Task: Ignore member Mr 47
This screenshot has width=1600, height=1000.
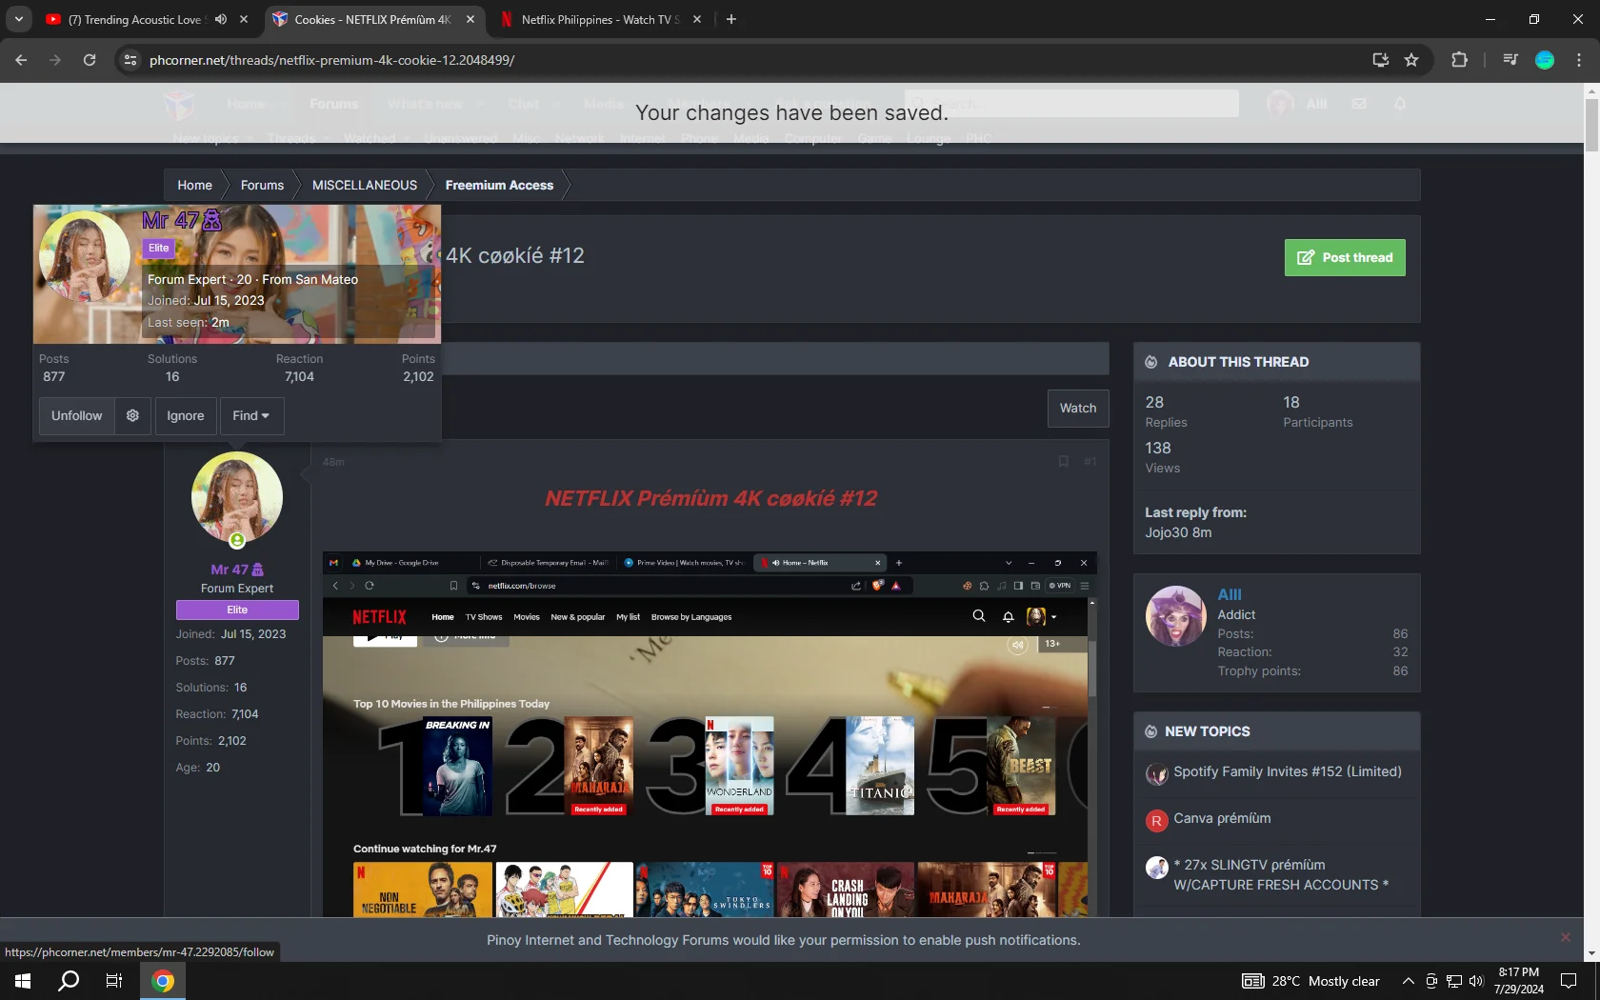Action: pyautogui.click(x=186, y=416)
